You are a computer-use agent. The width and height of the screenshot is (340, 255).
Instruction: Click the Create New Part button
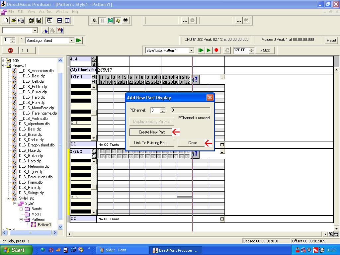click(x=151, y=132)
